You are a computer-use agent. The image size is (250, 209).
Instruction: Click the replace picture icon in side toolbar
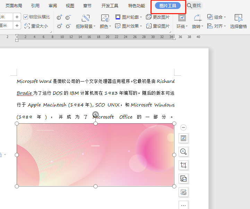click(x=183, y=192)
